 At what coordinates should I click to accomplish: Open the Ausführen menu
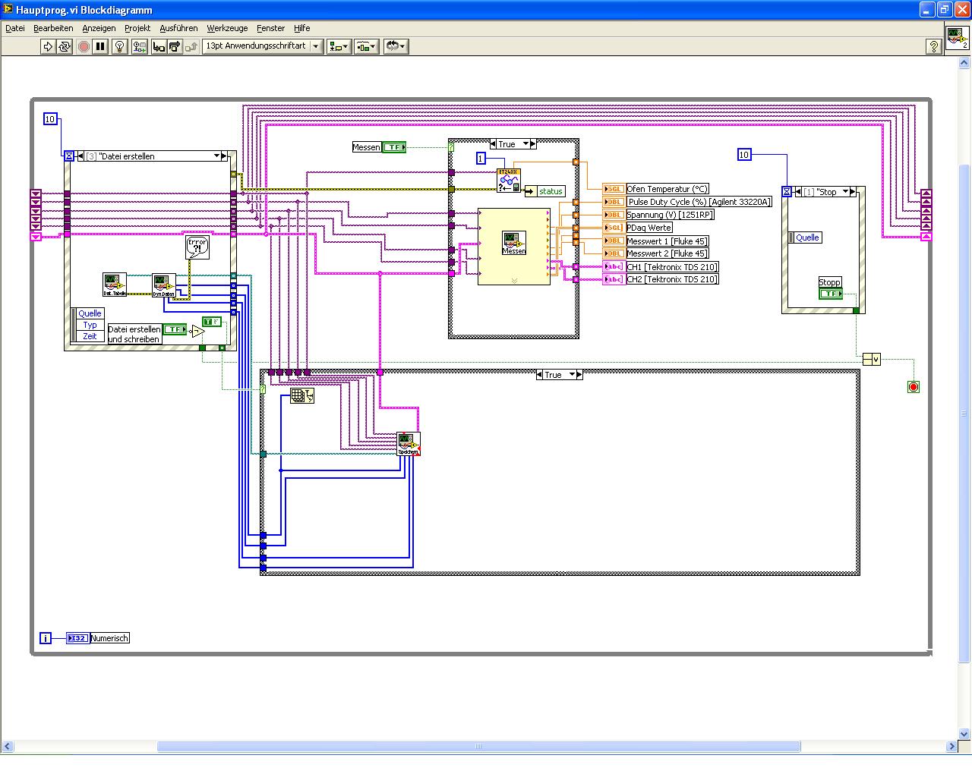178,28
